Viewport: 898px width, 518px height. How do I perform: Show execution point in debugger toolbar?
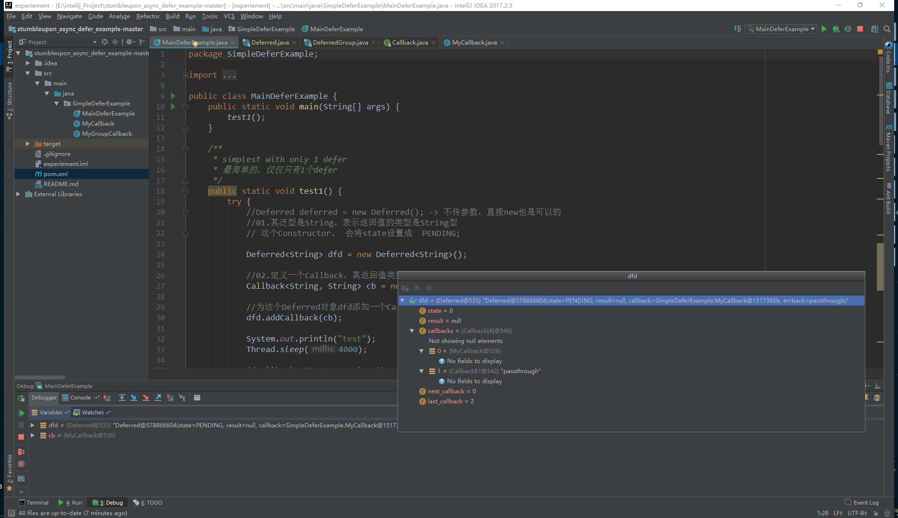pyautogui.click(x=107, y=398)
